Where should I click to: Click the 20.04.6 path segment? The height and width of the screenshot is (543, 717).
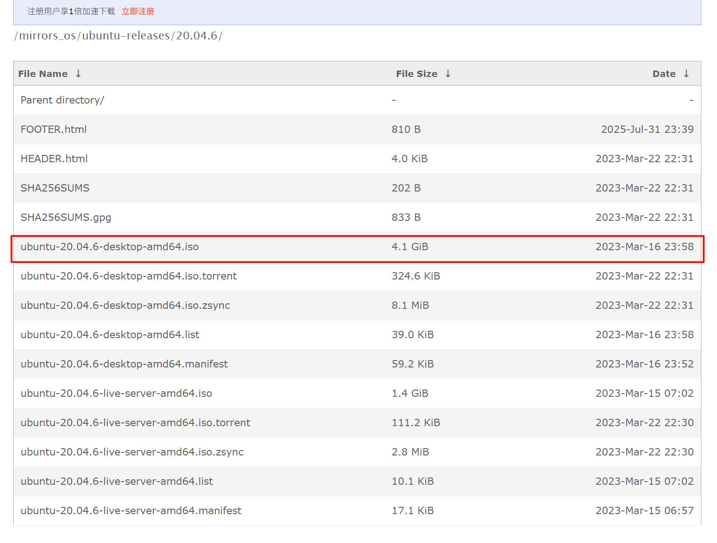pos(197,36)
